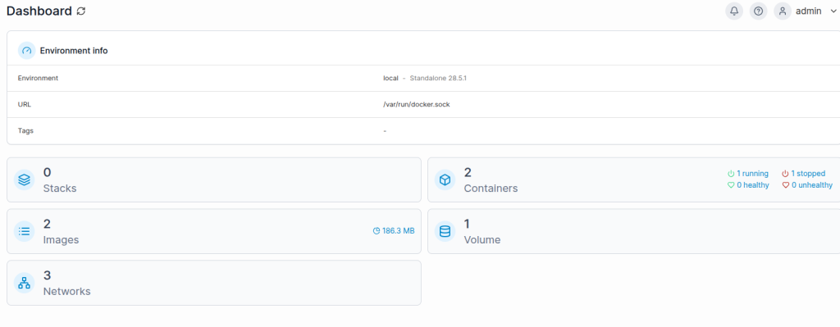840x327 pixels.
Task: Refresh the Dashboard with the reload icon
Action: [81, 11]
